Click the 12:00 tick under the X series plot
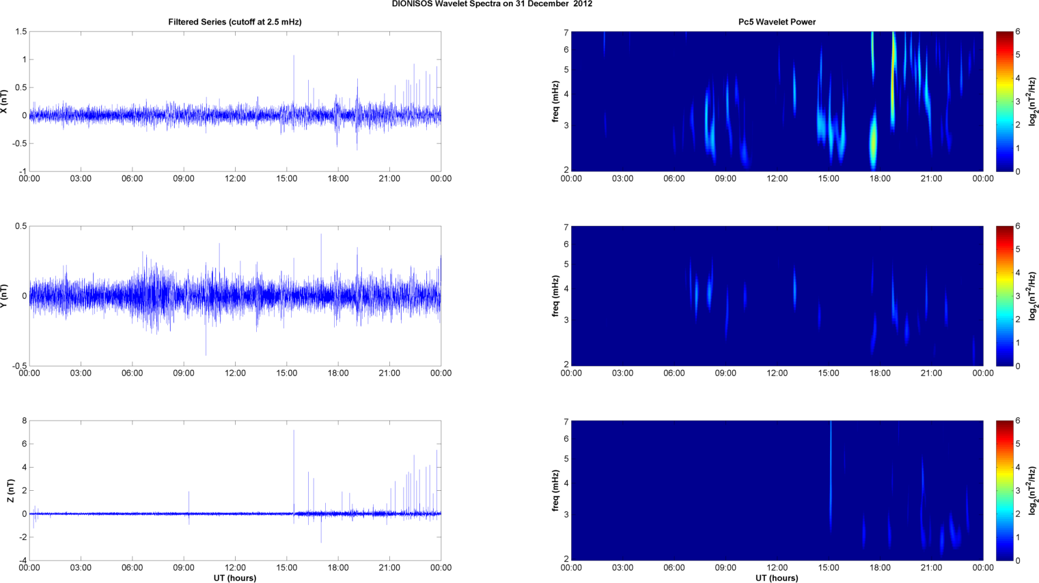 tap(235, 179)
